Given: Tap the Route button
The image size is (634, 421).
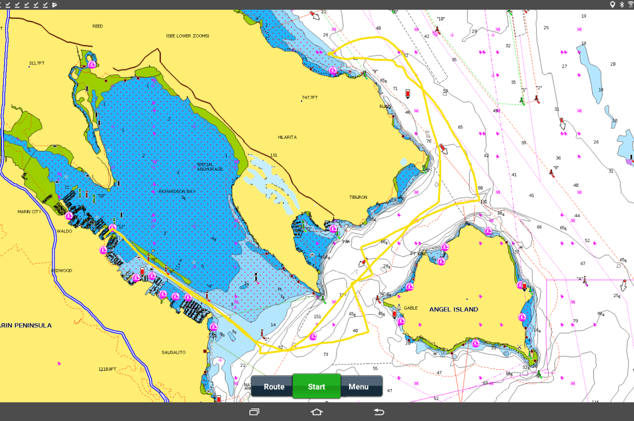Looking at the screenshot, I should [274, 387].
